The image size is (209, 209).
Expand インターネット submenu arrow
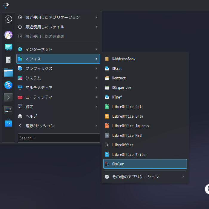[x=96, y=49]
